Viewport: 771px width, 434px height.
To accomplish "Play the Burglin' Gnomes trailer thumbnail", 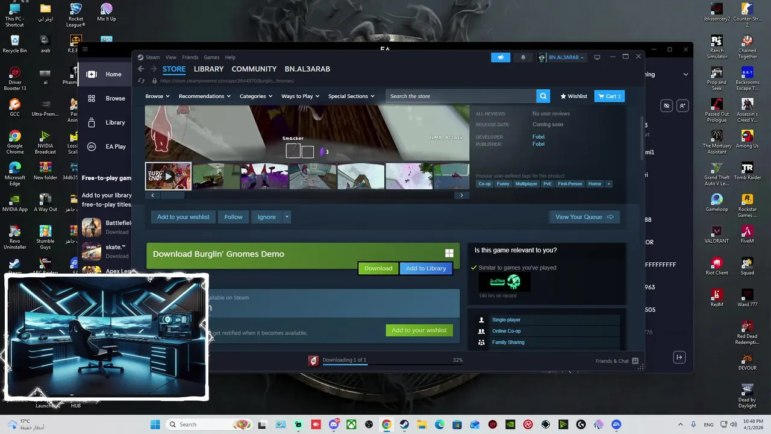I will 168,176.
